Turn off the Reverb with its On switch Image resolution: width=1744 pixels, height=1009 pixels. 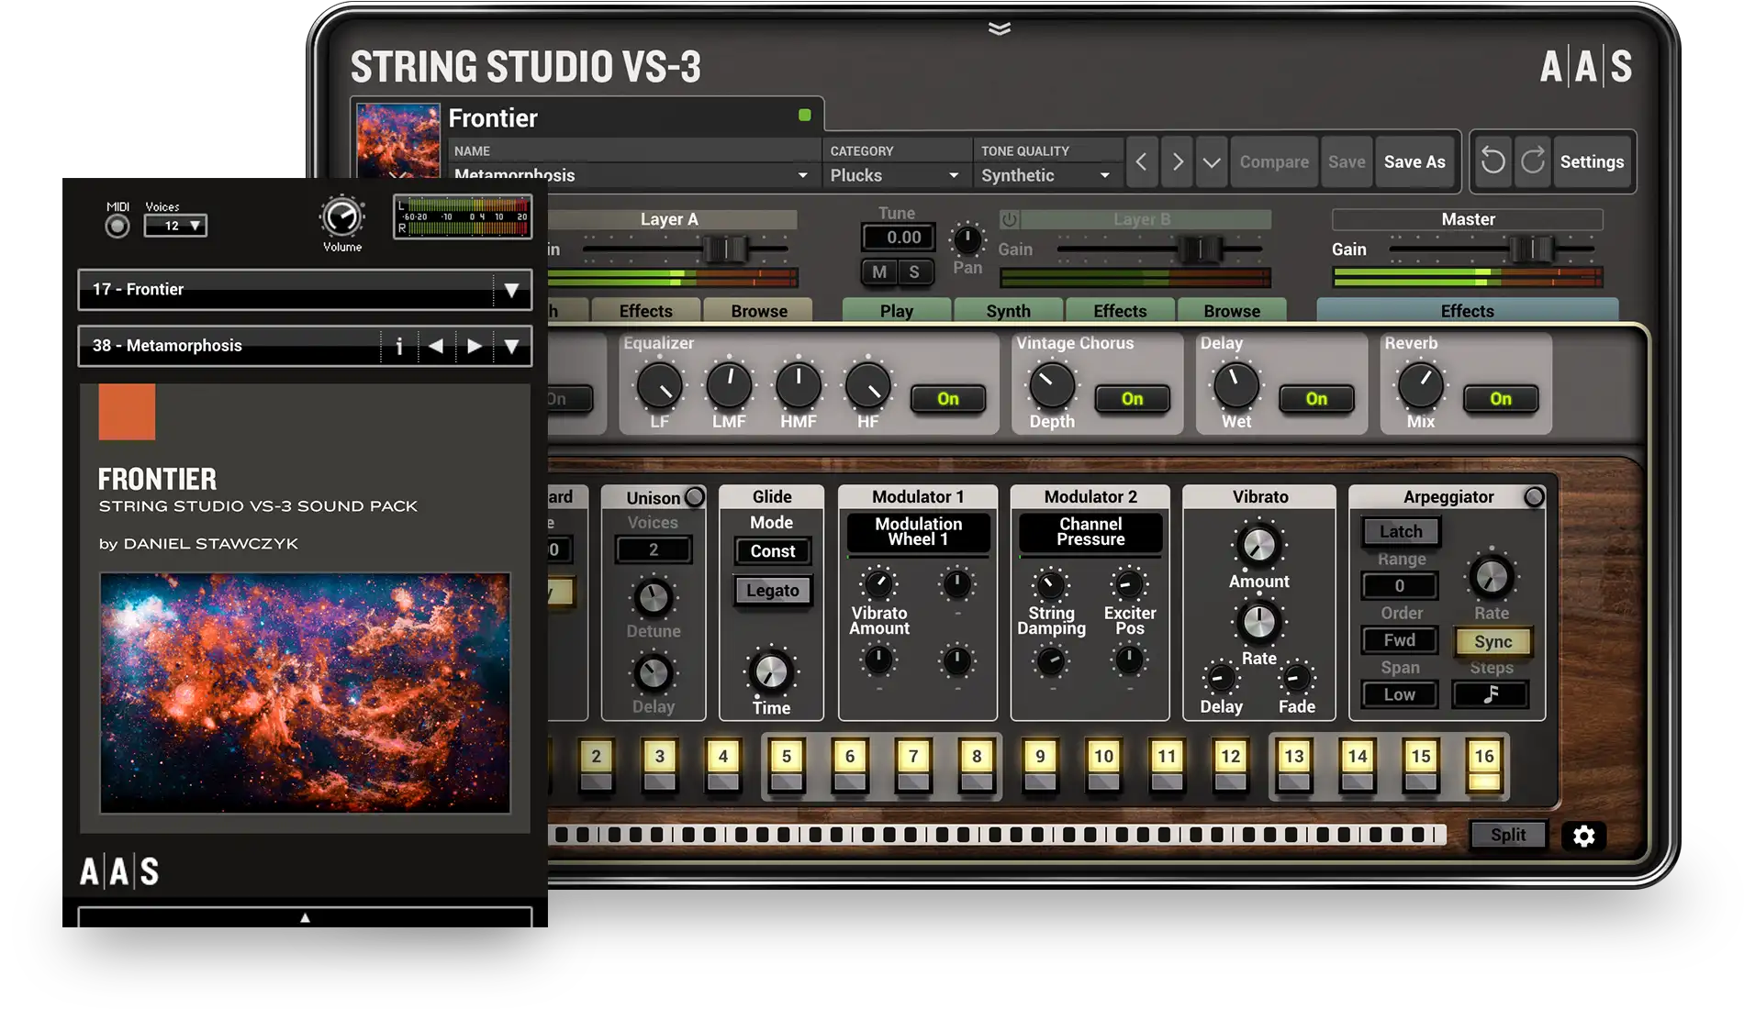point(1502,398)
